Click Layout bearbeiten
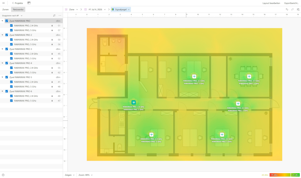Screen dimensions: 301x178 [271, 3]
